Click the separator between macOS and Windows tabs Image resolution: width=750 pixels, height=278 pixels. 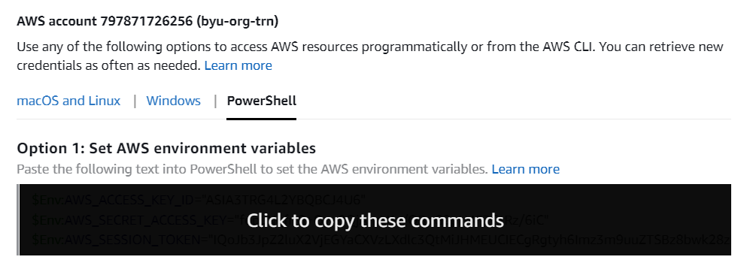point(135,101)
